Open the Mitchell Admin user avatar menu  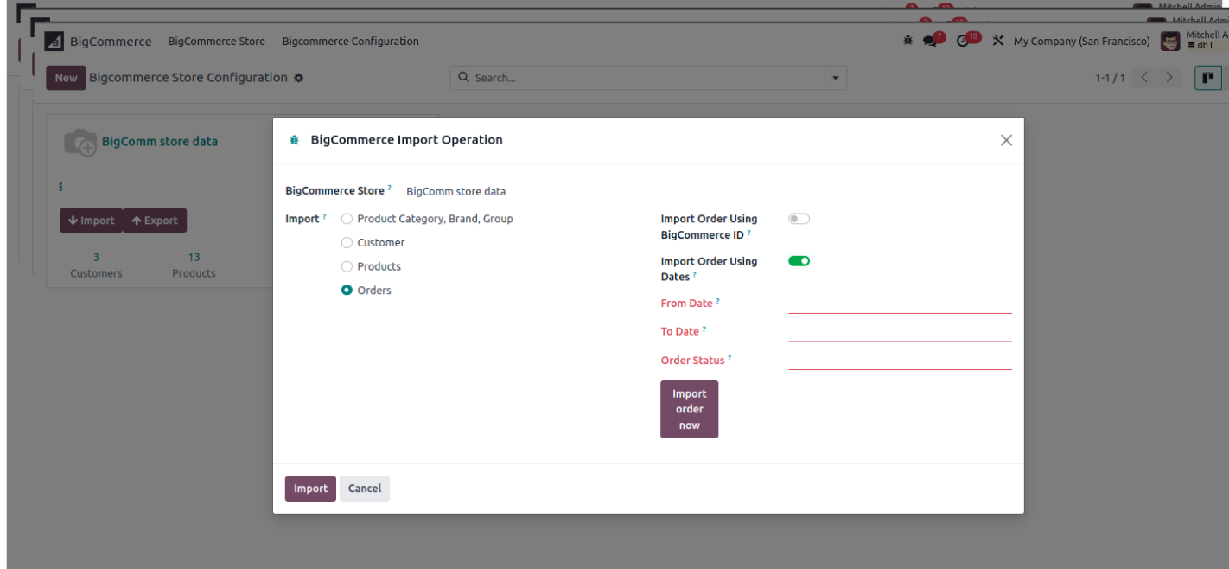pyautogui.click(x=1170, y=42)
